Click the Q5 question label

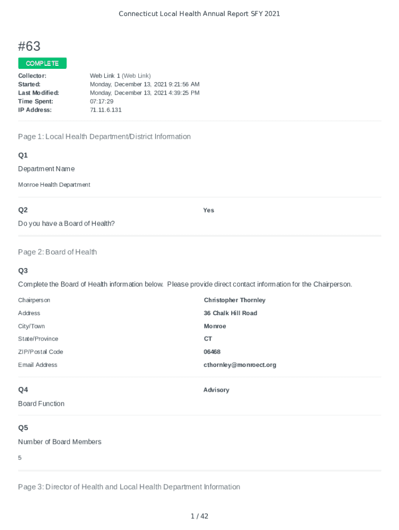tap(23, 428)
